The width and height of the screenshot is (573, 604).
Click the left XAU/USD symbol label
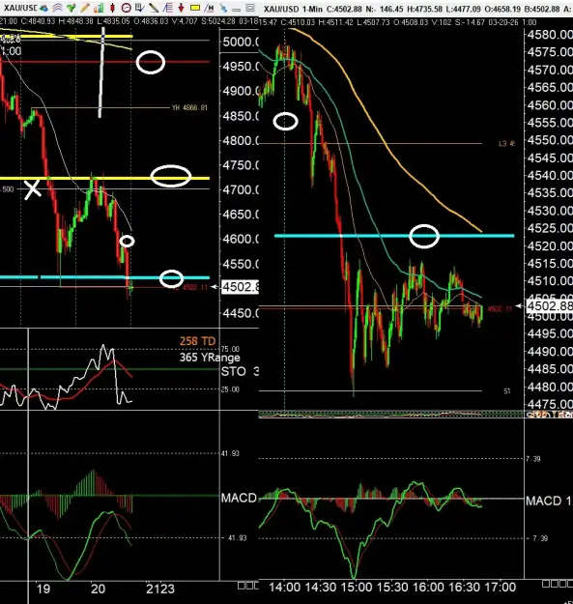20,8
